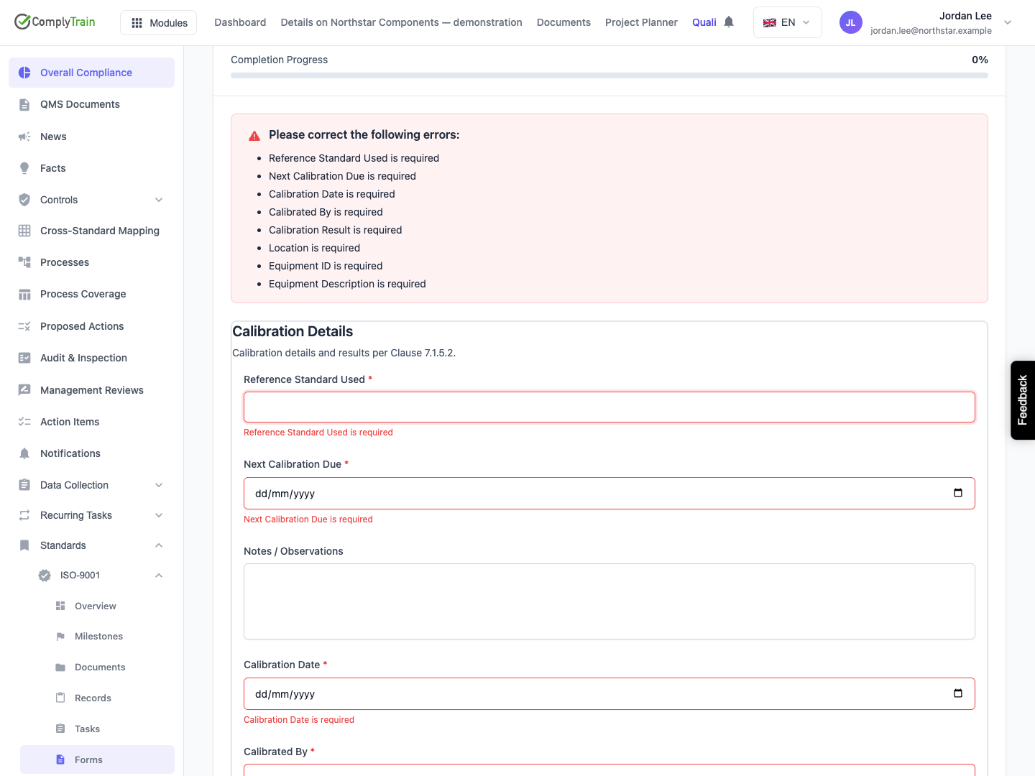Click the Processes flow icon
1035x776 pixels.
(24, 262)
